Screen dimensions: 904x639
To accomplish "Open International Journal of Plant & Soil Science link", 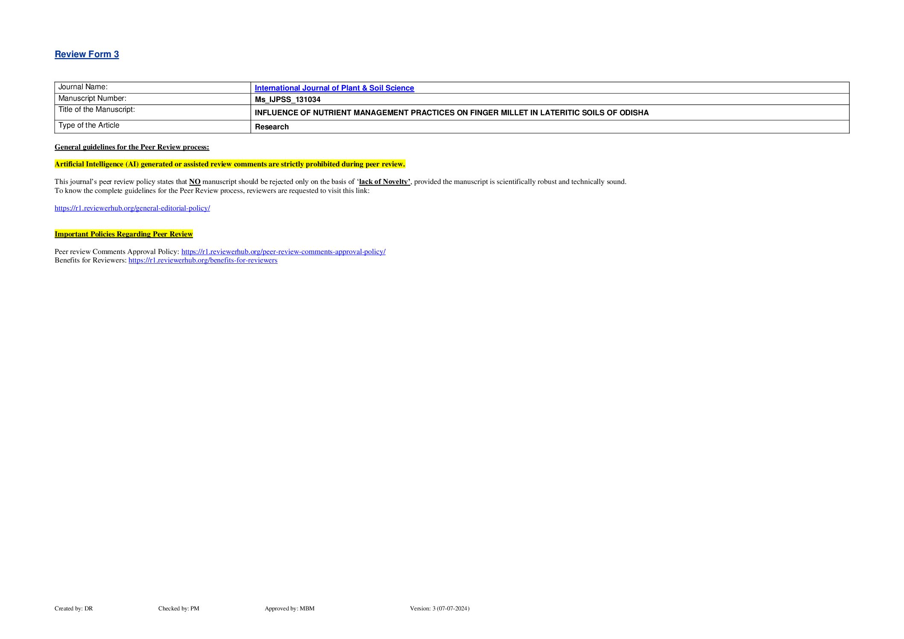I will [334, 88].
